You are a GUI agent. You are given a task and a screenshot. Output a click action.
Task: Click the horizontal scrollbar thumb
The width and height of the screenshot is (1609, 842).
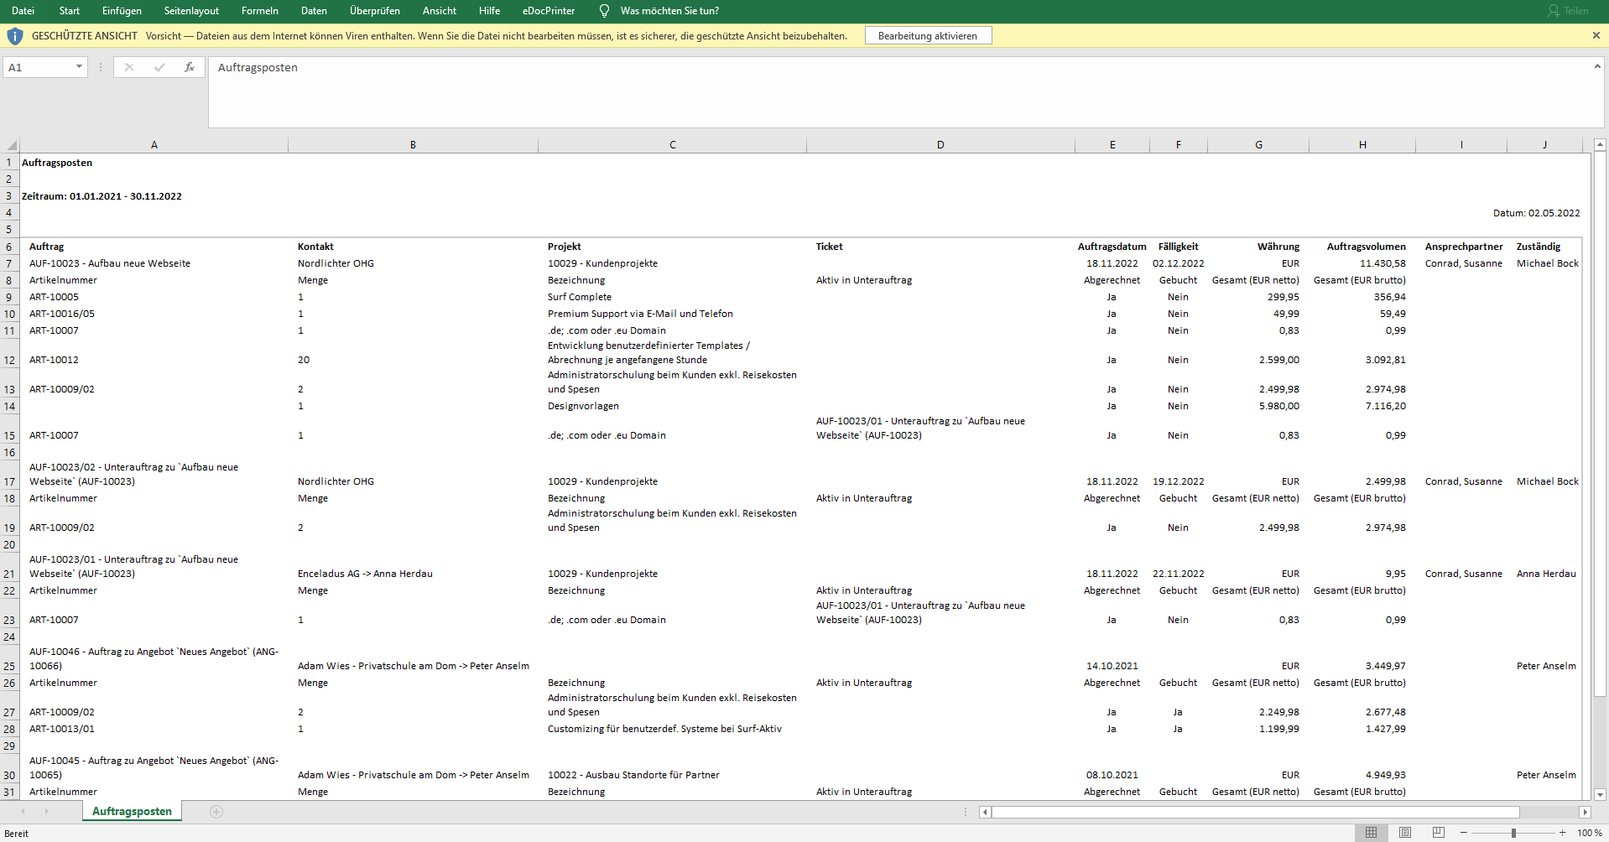[x=1255, y=812]
